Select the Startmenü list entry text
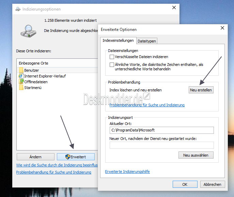This screenshot has width=234, height=197. tap(33, 88)
